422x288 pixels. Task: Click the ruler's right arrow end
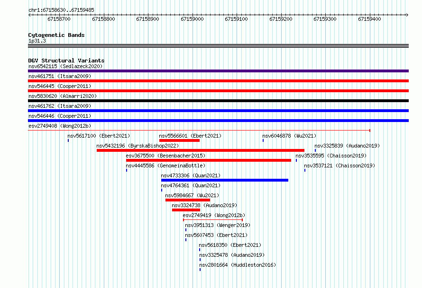click(x=407, y=15)
